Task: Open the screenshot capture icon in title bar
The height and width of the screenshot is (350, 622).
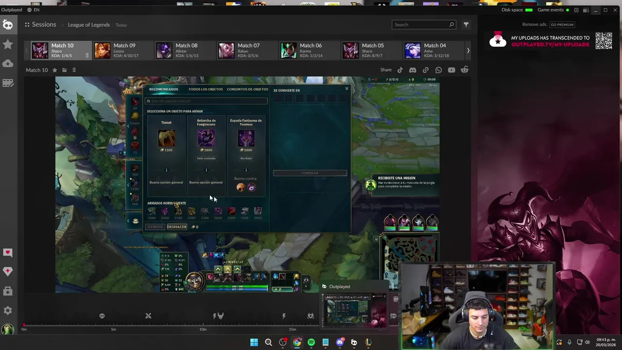Action: click(576, 10)
